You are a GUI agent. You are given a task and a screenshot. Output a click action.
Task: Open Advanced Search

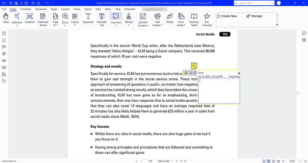pyautogui.click(x=43, y=20)
